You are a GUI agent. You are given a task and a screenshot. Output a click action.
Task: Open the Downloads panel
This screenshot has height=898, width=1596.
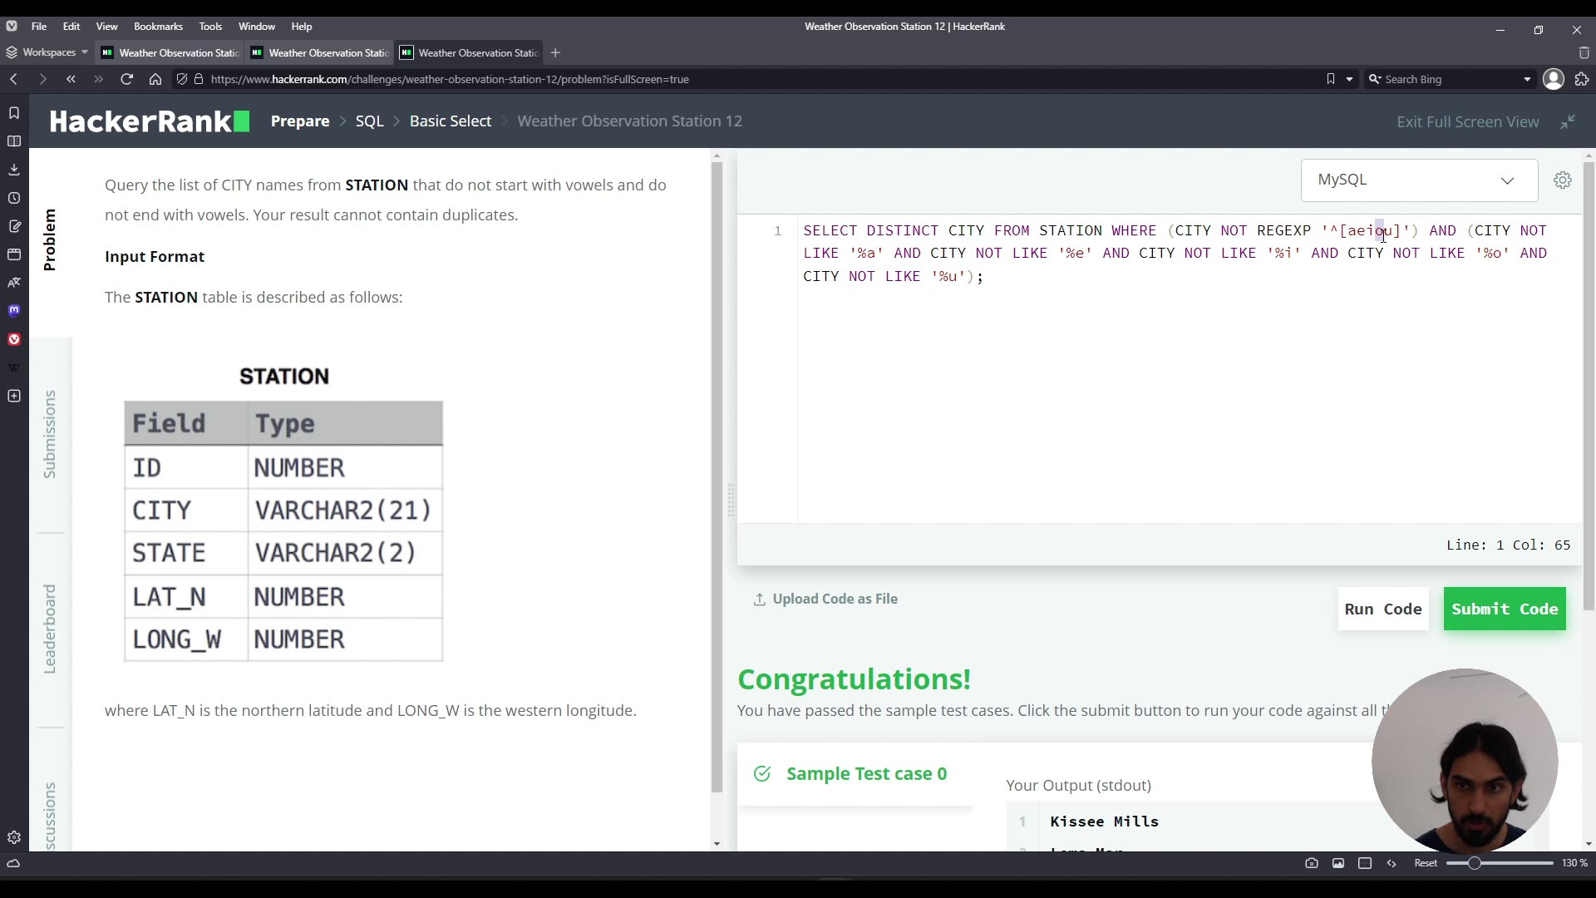coord(13,170)
